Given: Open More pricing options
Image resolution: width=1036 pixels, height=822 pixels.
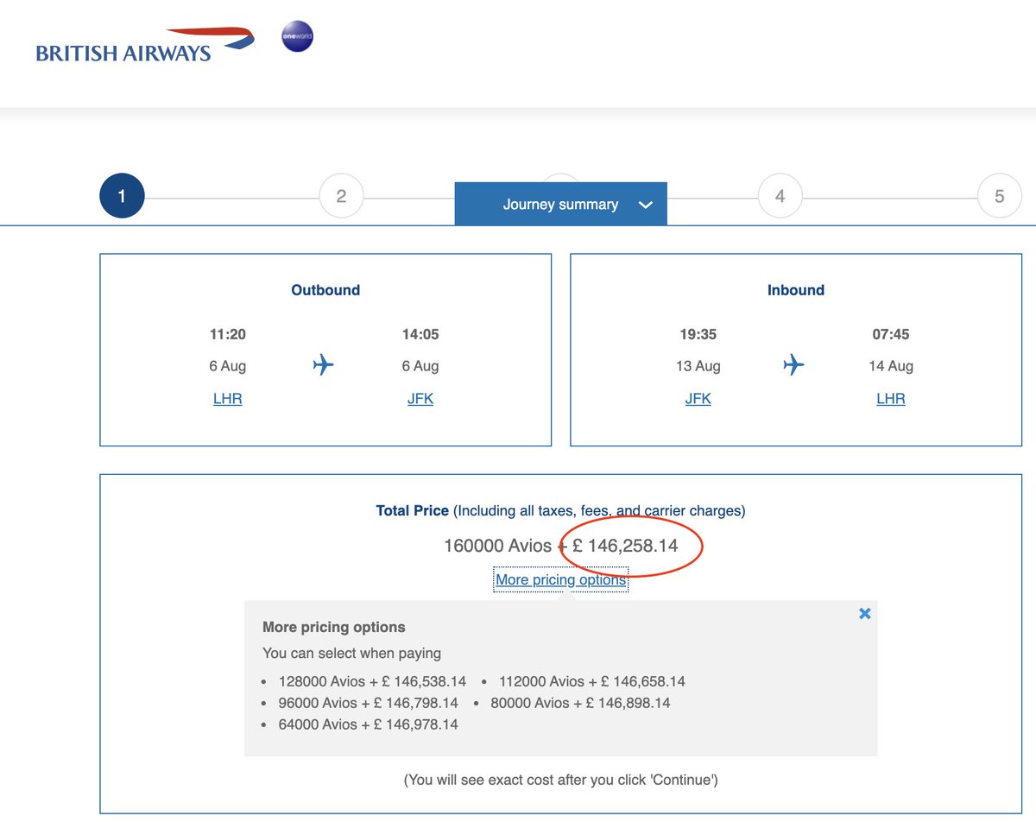Looking at the screenshot, I should 560,579.
